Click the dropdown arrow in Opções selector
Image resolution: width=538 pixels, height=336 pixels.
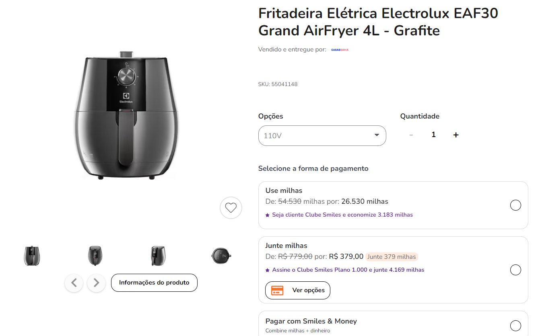click(377, 135)
